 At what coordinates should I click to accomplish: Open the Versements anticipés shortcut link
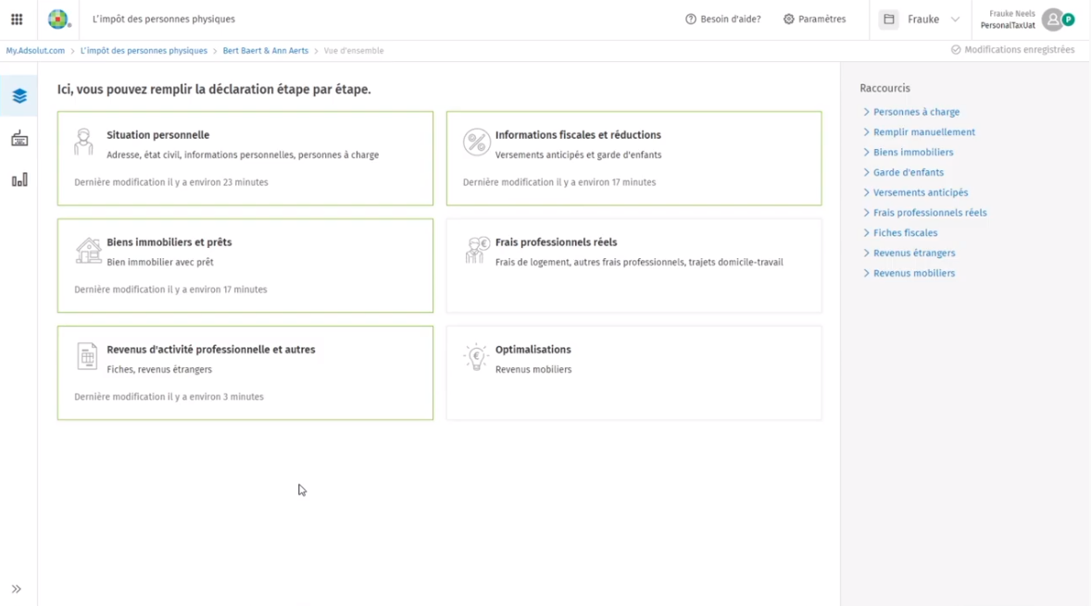click(921, 192)
